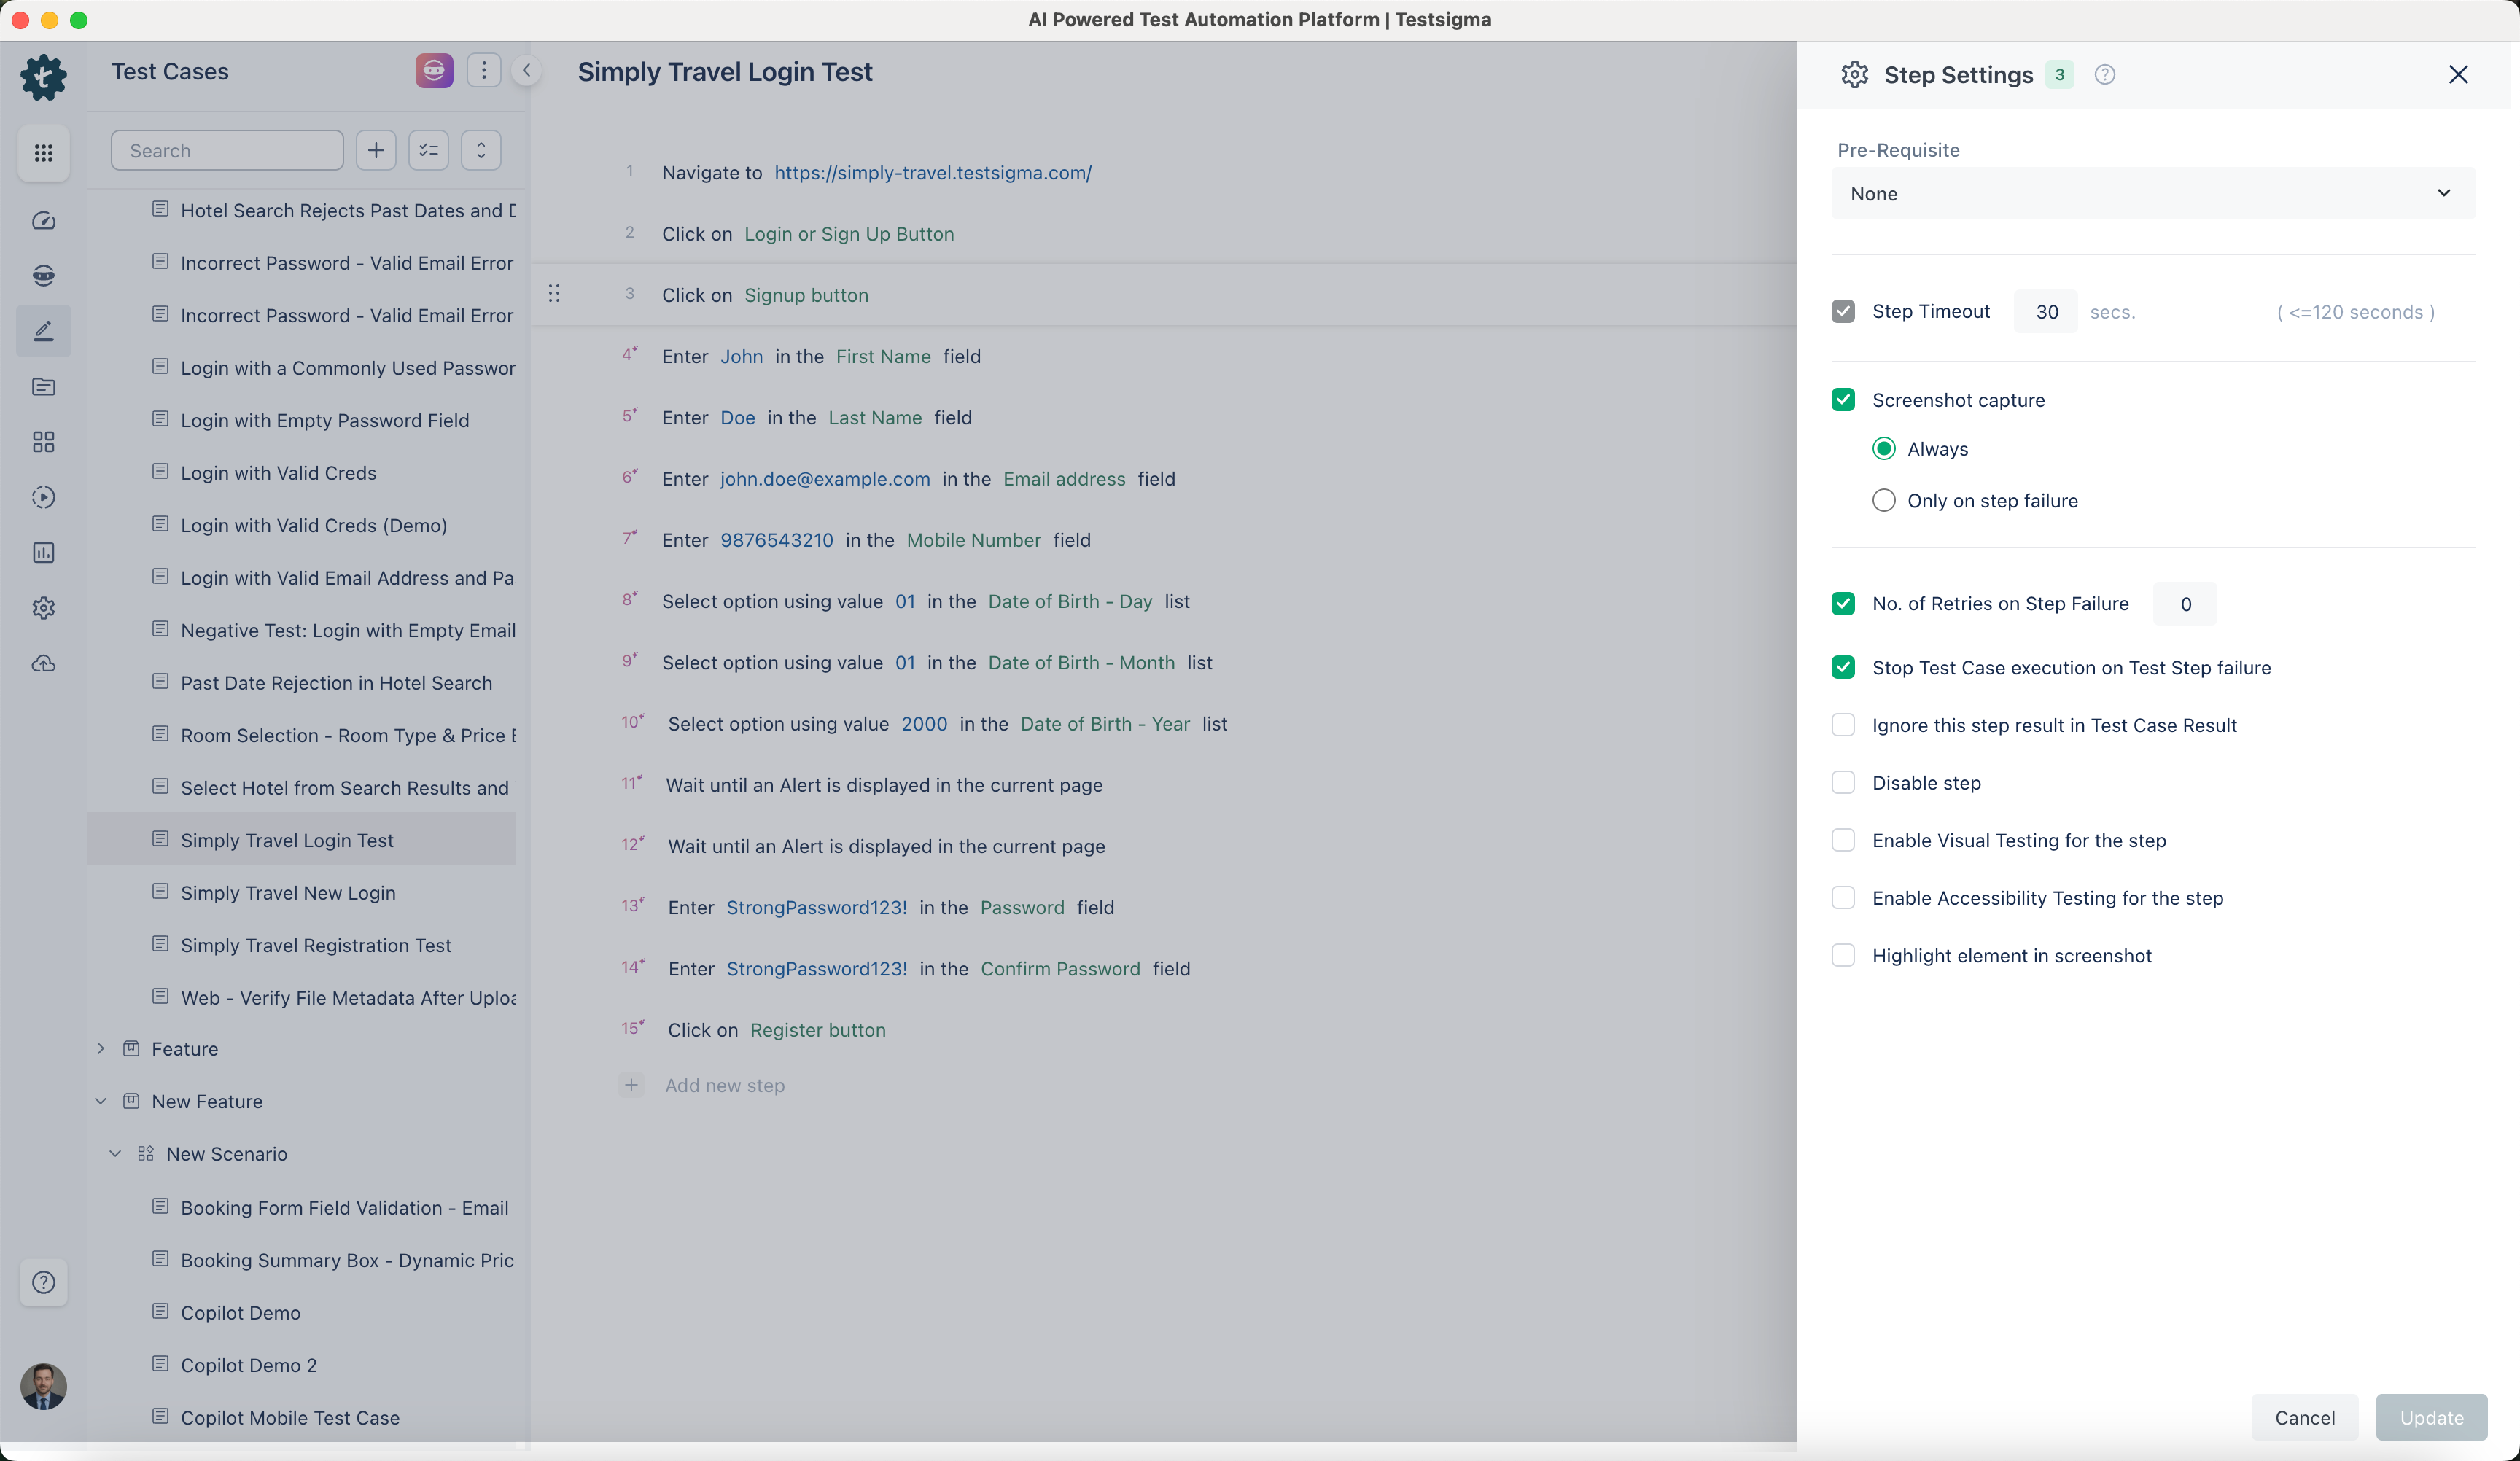Open the simply-travel.testsigma.com URL link
This screenshot has height=1461, width=2520.
933,173
